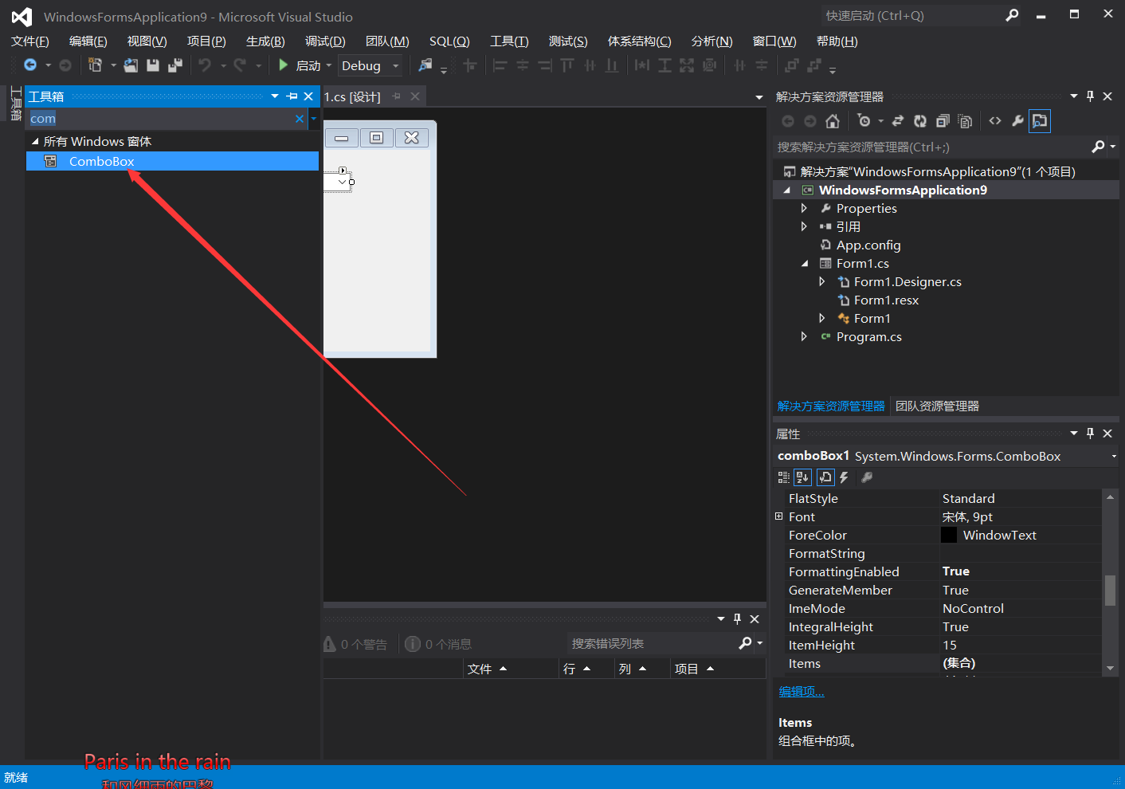Screen dimensions: 1125x789
Task: Select the App.config file
Action: tap(868, 245)
